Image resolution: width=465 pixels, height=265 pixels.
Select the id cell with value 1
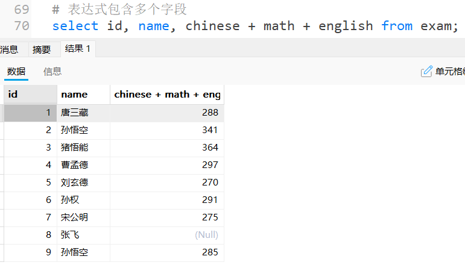click(x=30, y=113)
